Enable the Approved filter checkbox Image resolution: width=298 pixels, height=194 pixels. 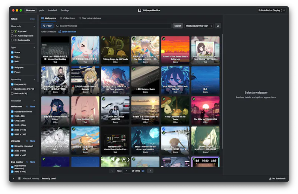click(x=12, y=31)
